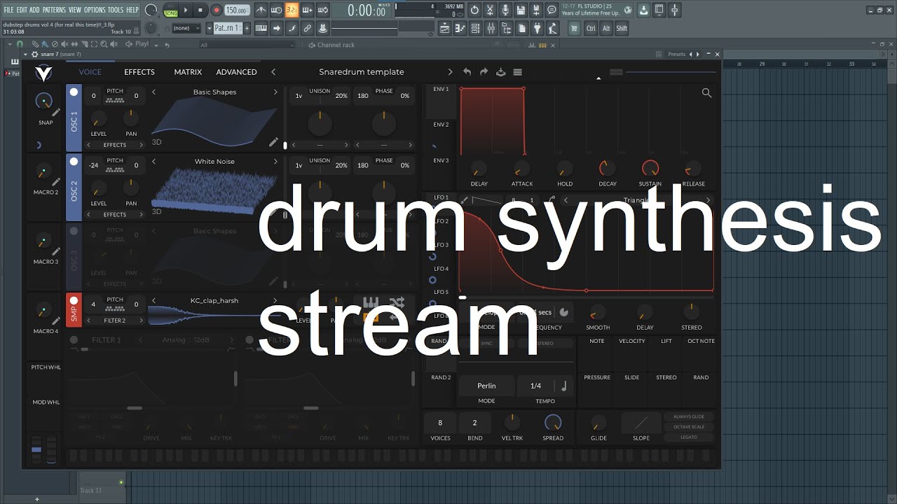Click the Shift modifier button
Image resolution: width=897 pixels, height=504 pixels.
pos(622,28)
